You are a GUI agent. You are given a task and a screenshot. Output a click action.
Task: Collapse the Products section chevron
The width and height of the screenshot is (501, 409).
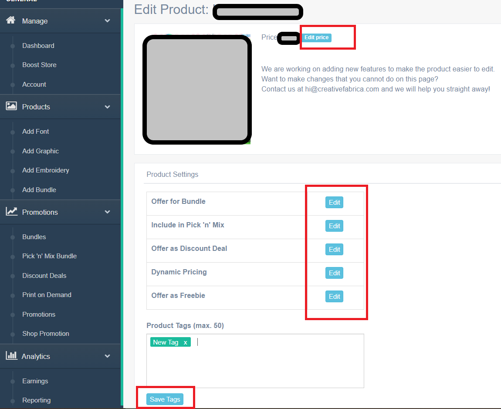pyautogui.click(x=107, y=107)
